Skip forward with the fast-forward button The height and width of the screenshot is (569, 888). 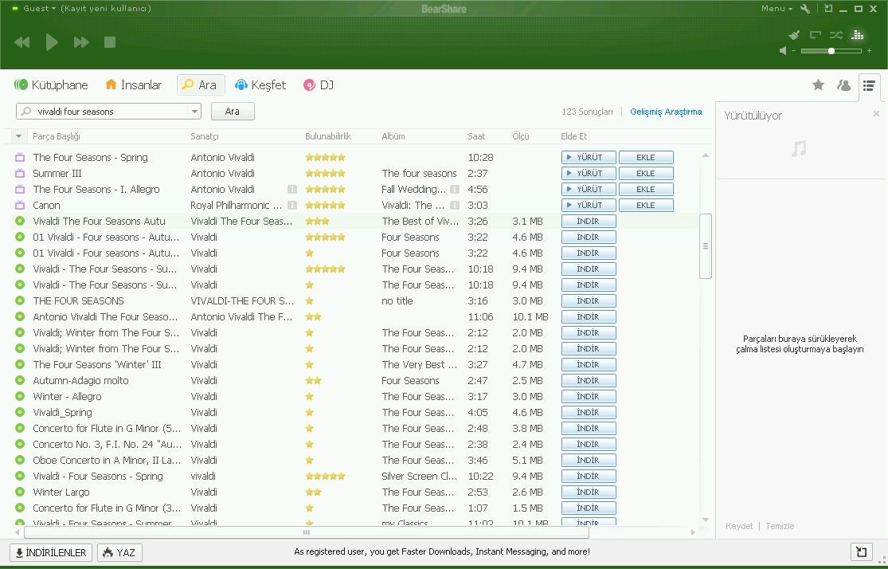[81, 42]
